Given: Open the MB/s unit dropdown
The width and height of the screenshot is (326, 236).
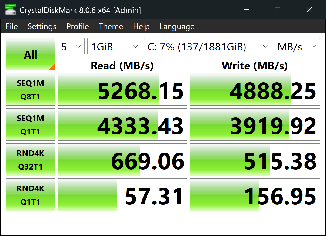Looking at the screenshot, I should coord(297,46).
